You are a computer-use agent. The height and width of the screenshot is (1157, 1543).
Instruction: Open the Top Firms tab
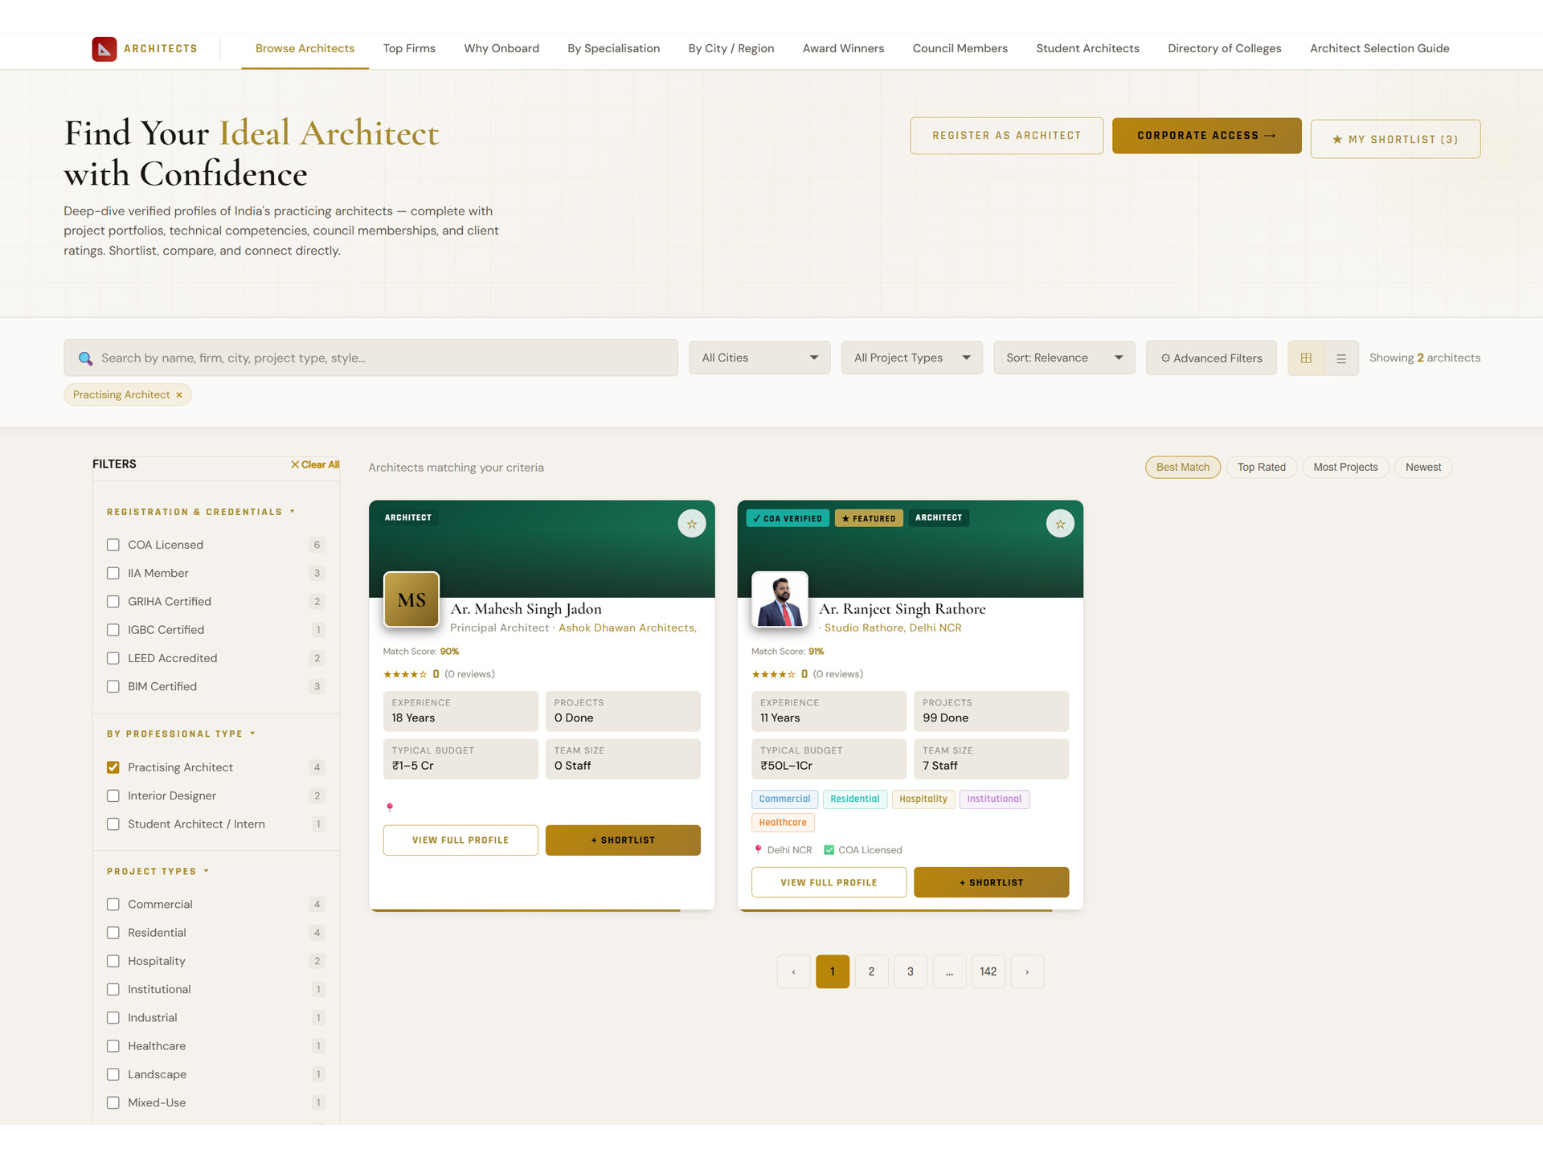pyautogui.click(x=409, y=48)
